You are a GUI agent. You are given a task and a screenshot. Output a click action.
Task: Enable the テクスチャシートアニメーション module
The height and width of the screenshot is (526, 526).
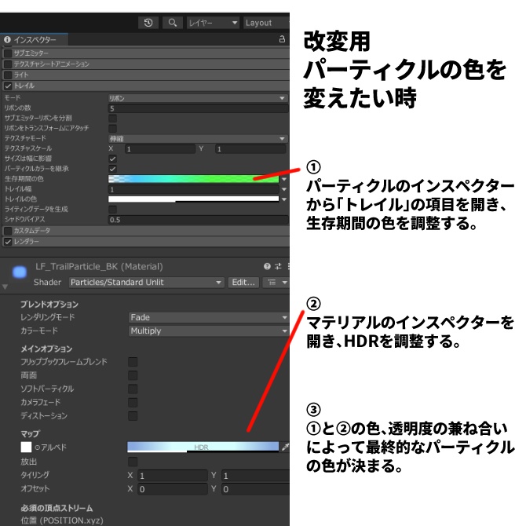click(8, 64)
